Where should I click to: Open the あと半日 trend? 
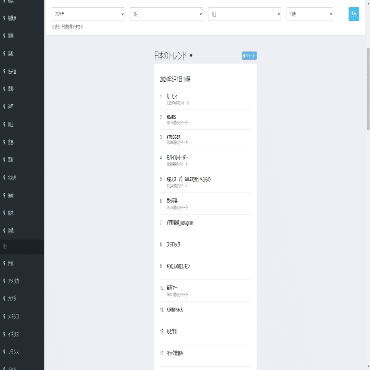172,331
